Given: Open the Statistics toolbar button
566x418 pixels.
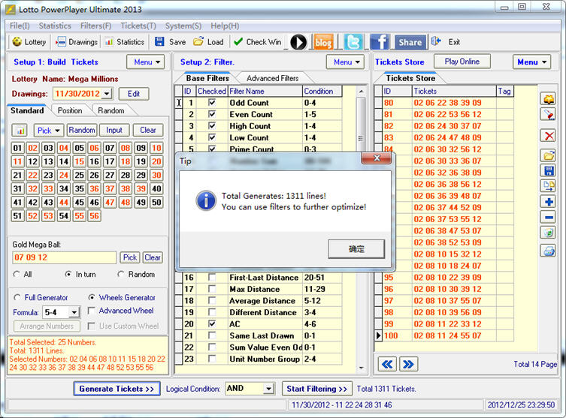Looking at the screenshot, I should coord(124,42).
